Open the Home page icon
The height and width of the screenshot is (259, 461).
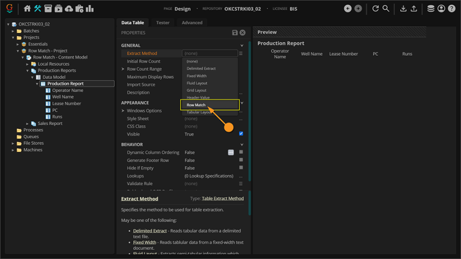coord(28,9)
